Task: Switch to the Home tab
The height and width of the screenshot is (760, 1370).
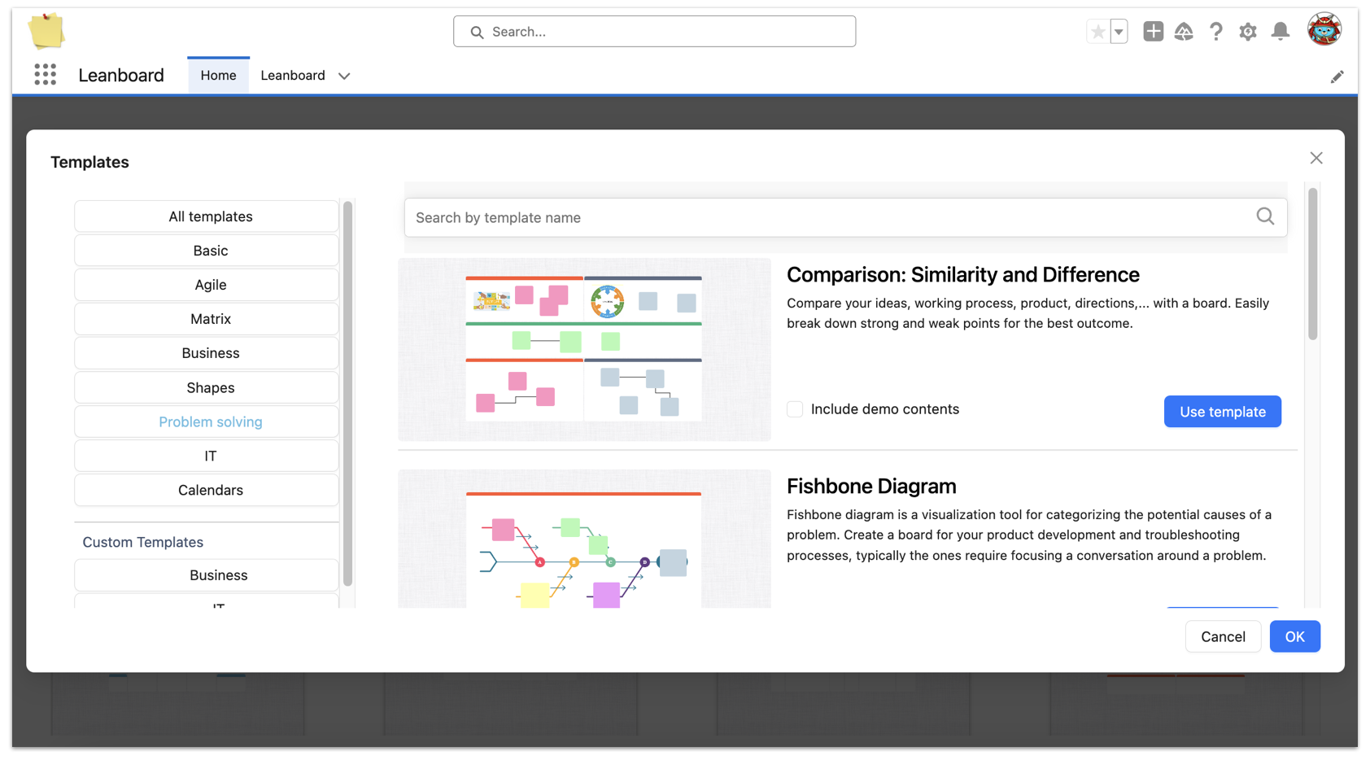Action: [x=218, y=75]
